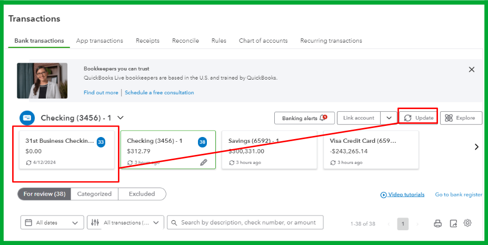The width and height of the screenshot is (488, 245).
Task: Click the export transactions icon
Action: 453,223
